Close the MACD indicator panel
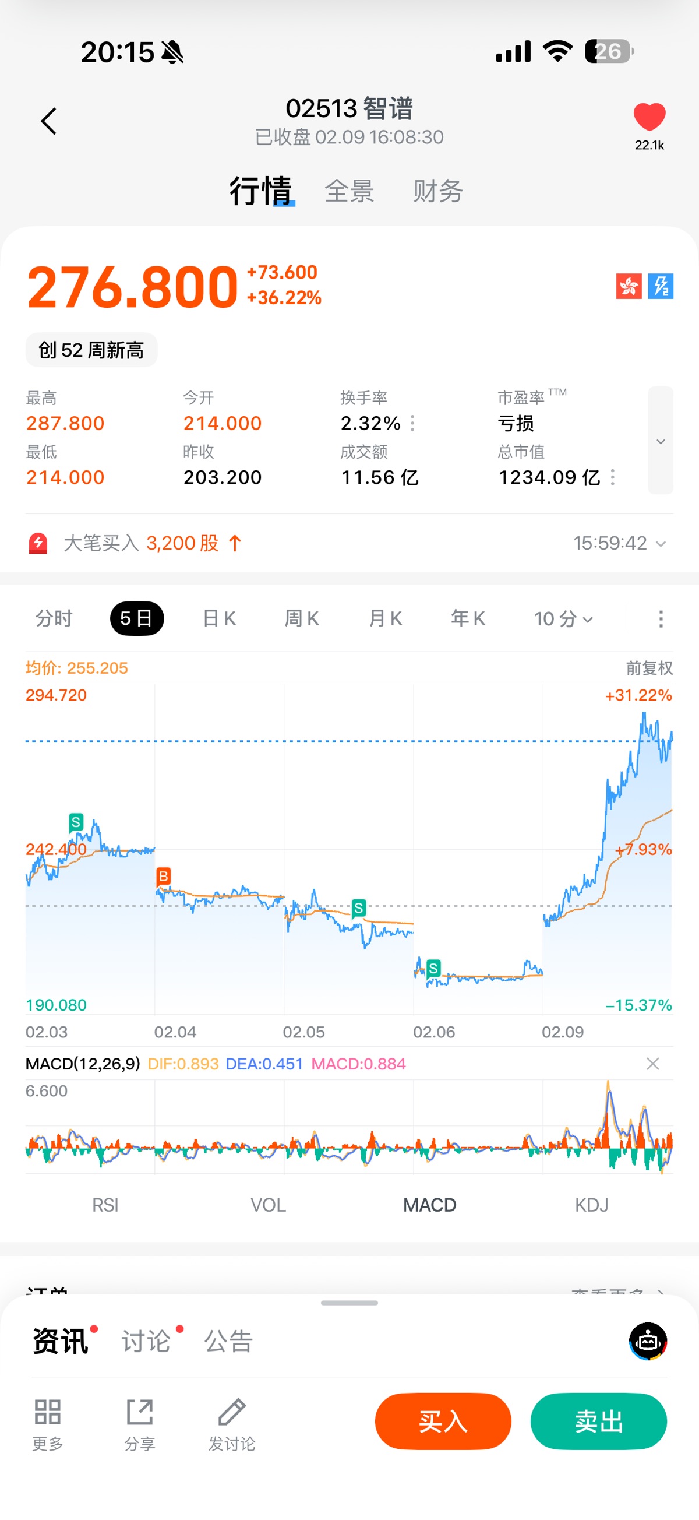 tap(652, 1064)
